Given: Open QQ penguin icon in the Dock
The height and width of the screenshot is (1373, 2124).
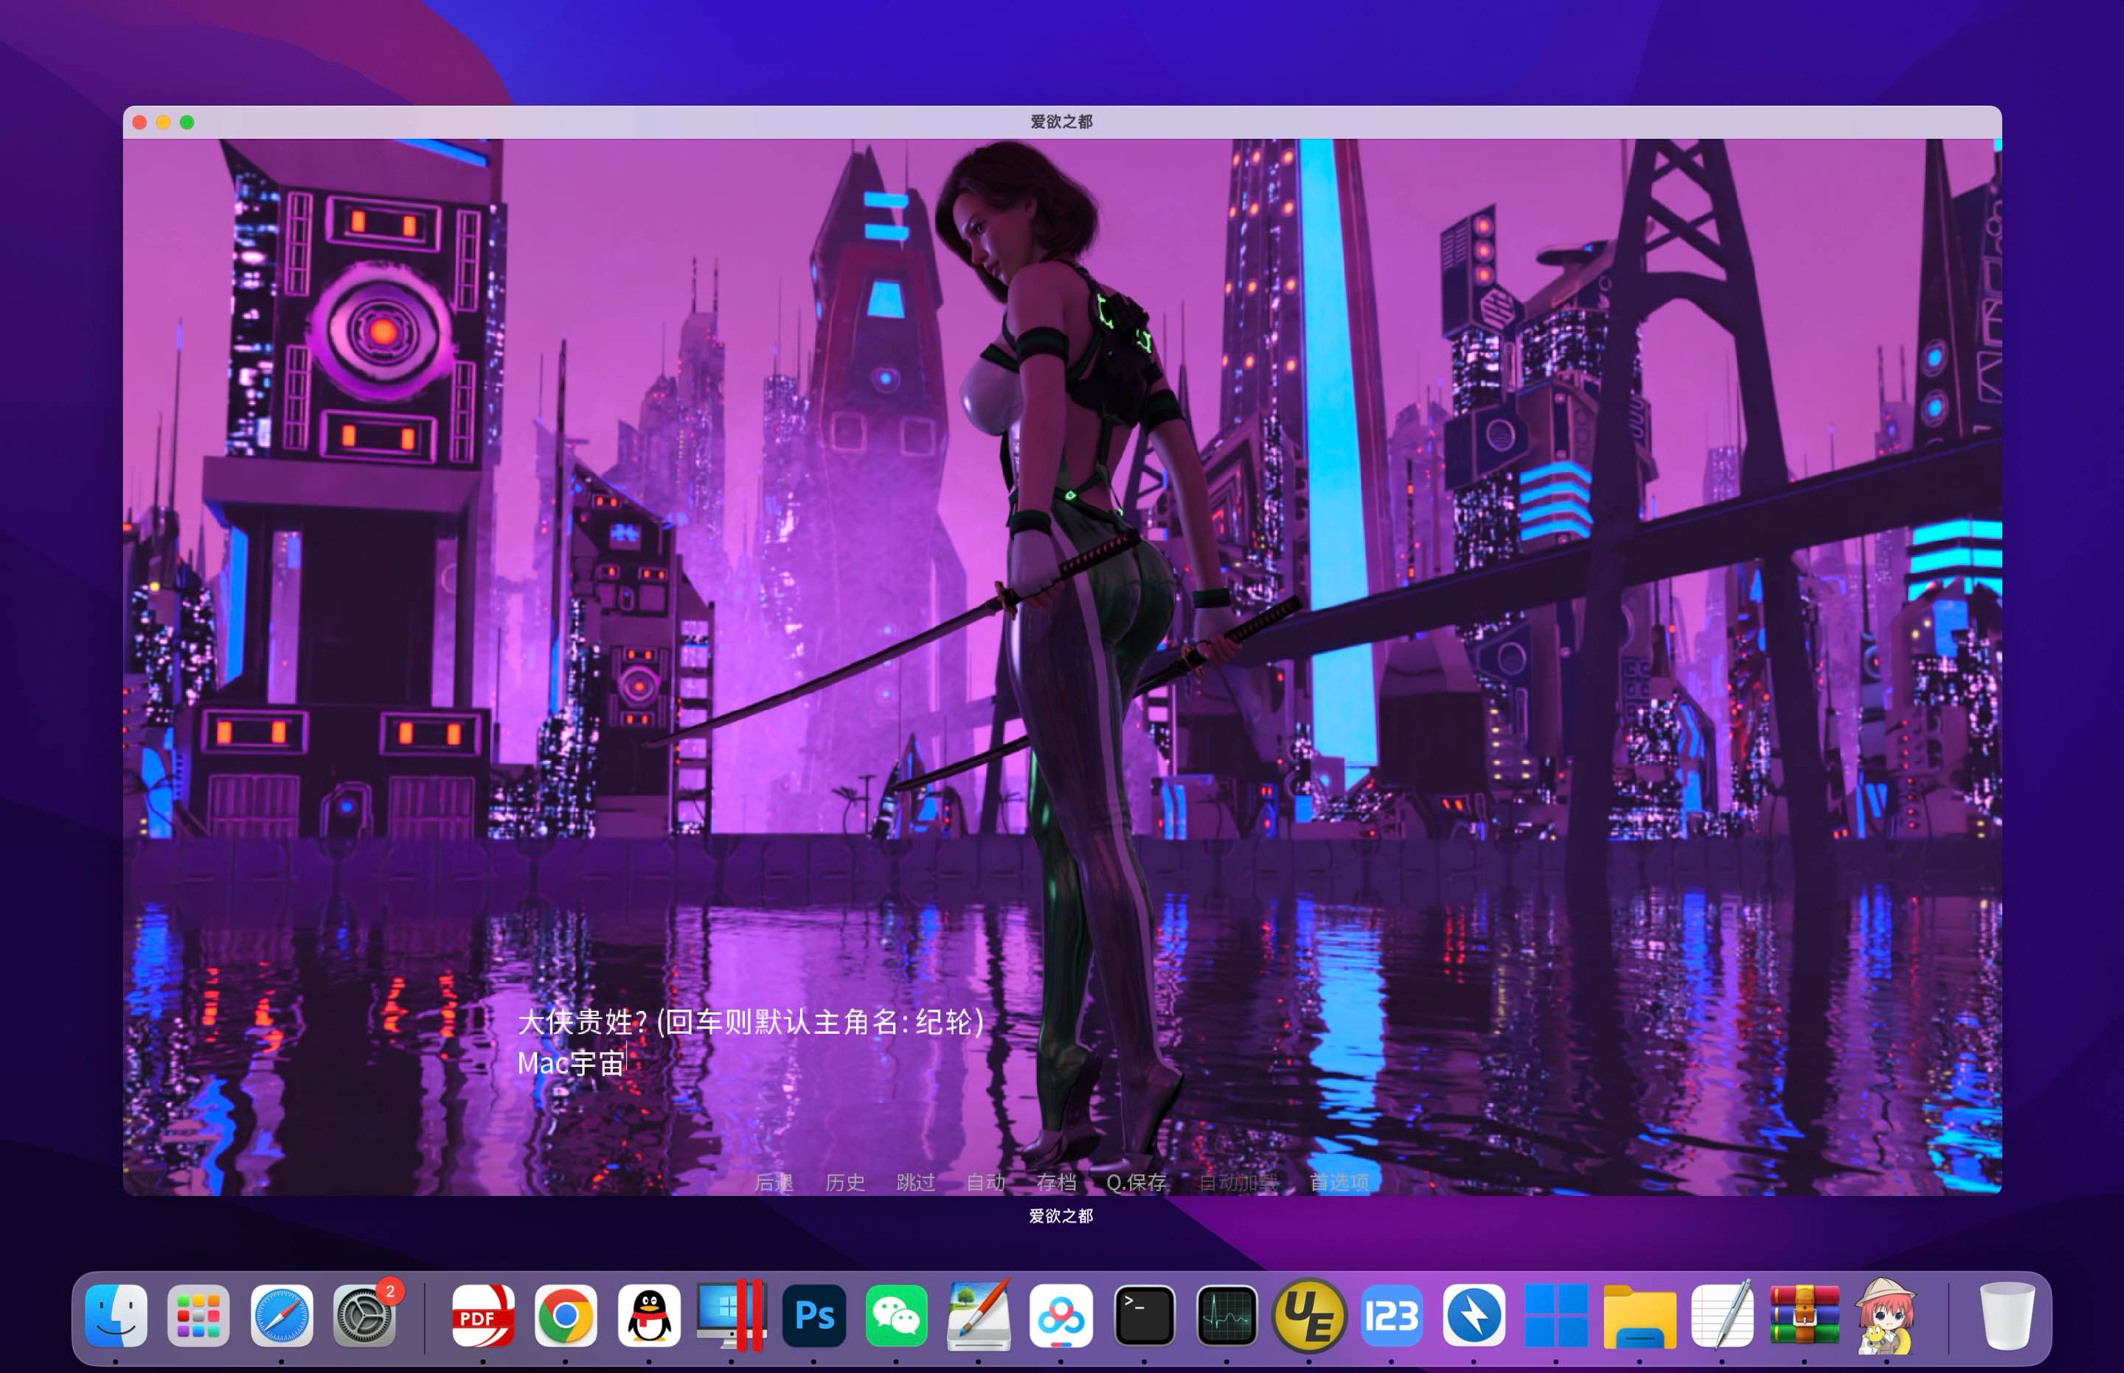Looking at the screenshot, I should (648, 1315).
